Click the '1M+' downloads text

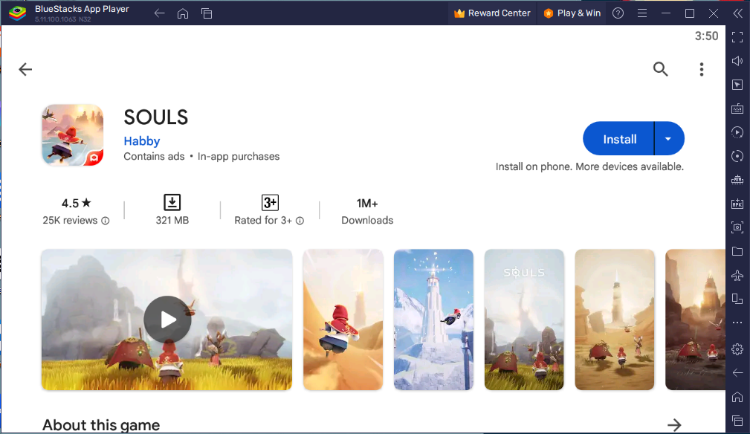pos(367,203)
